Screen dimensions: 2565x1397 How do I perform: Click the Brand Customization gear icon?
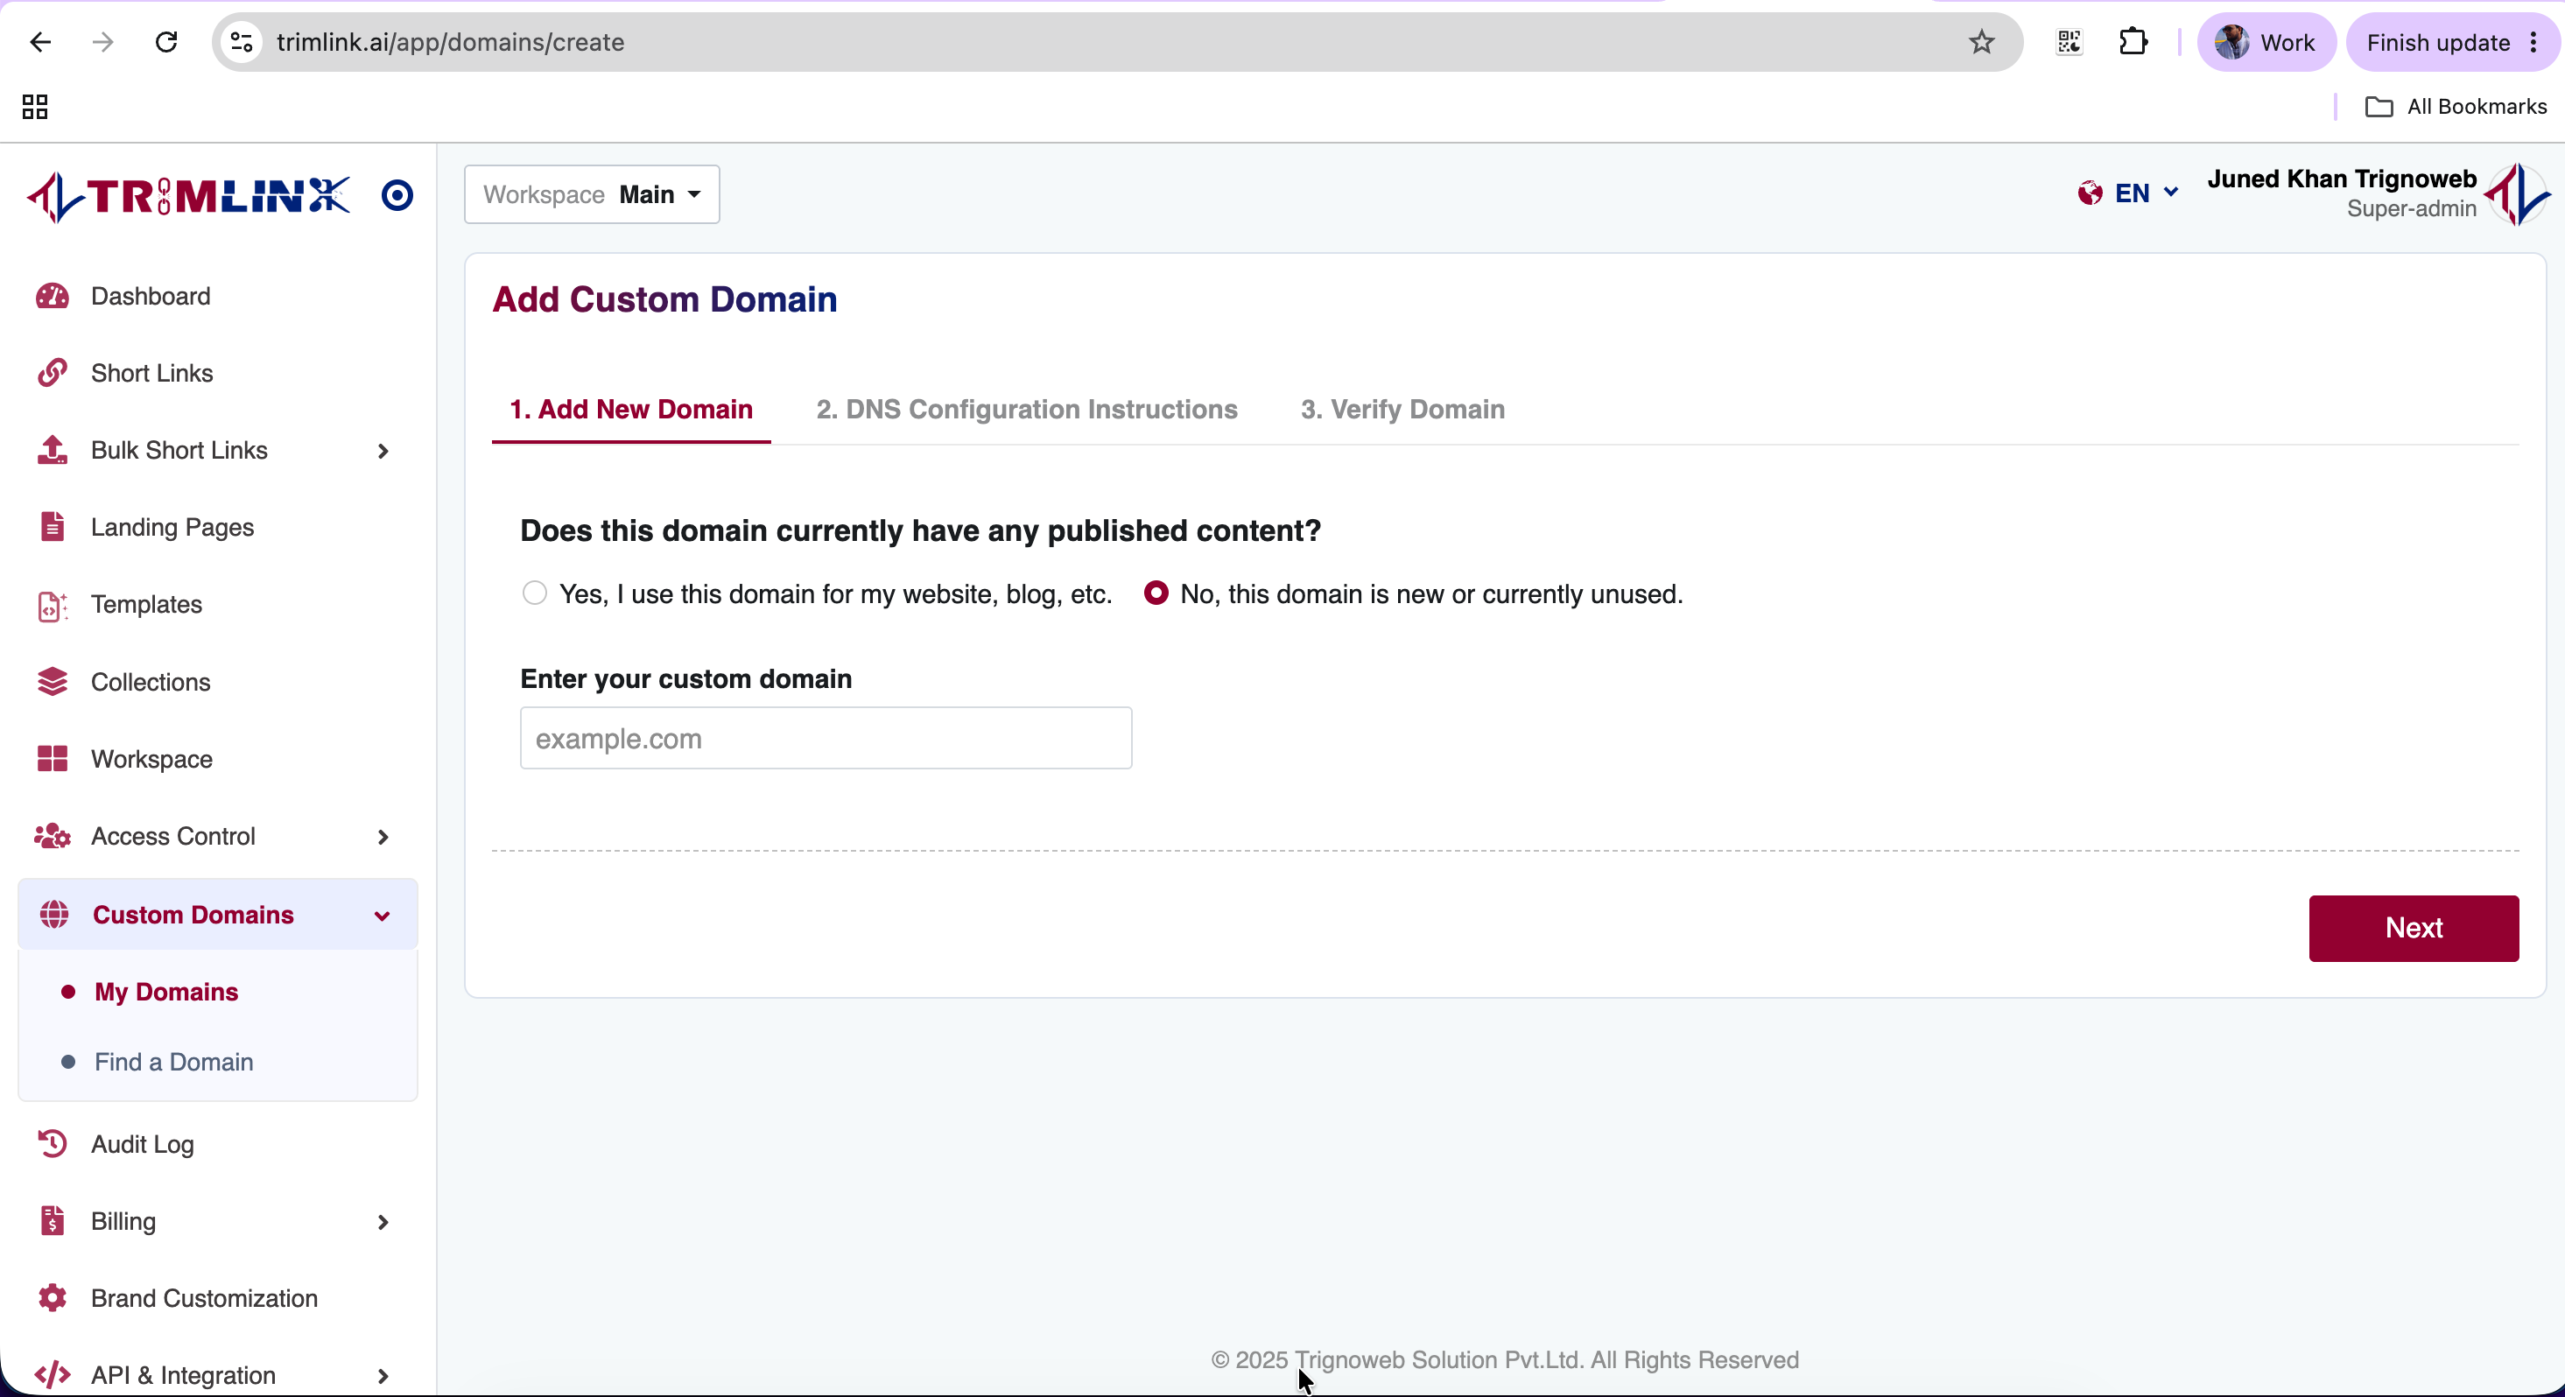coord(52,1297)
